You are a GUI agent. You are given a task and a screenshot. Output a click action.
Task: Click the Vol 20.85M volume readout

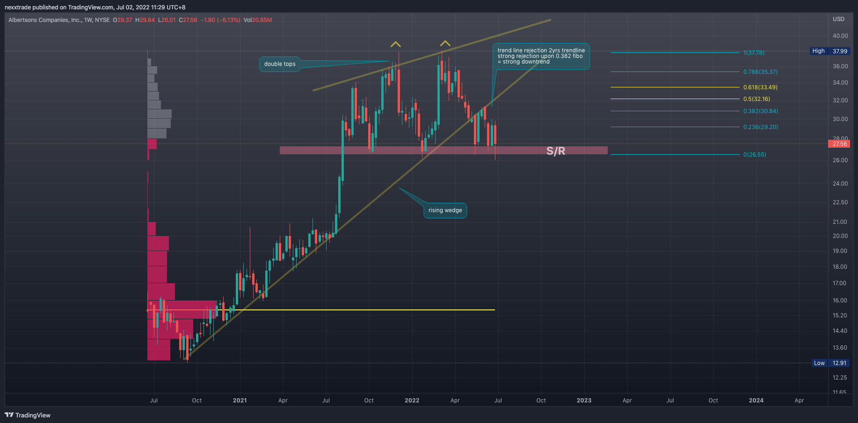point(258,20)
